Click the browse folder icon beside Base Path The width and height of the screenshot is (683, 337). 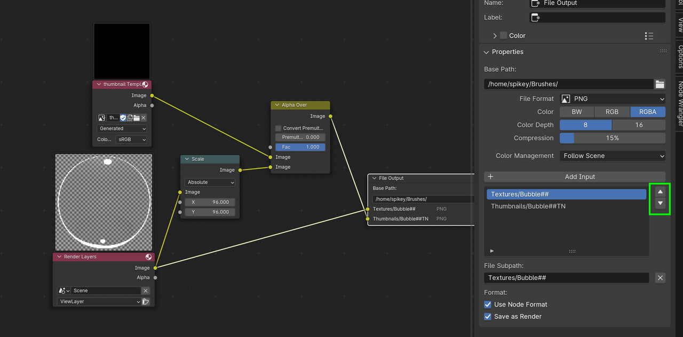pos(660,84)
